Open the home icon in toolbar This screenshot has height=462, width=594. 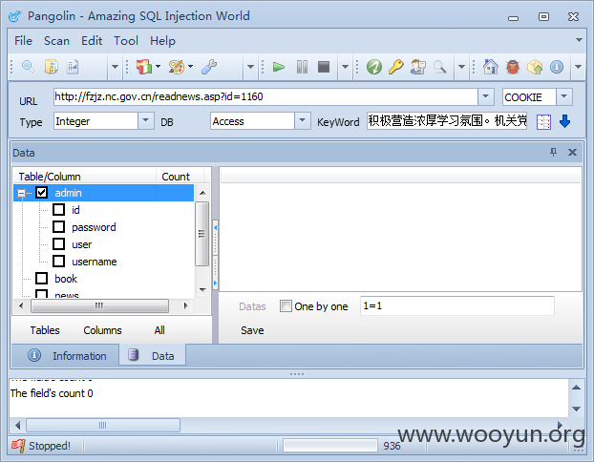point(491,67)
